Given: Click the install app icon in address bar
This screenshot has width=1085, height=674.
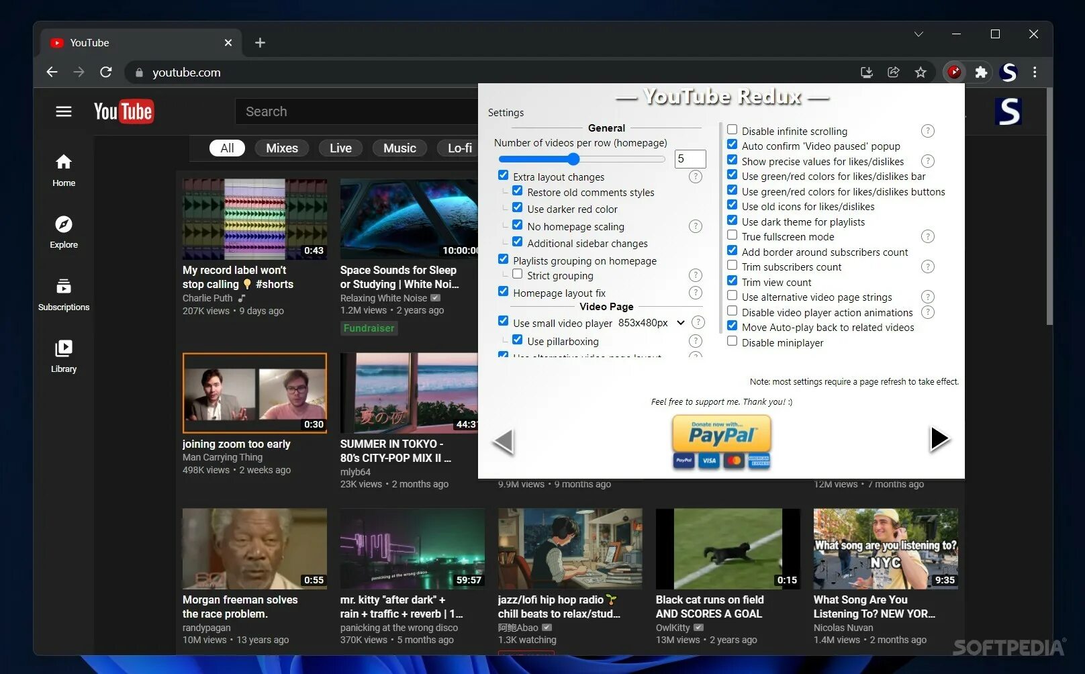Looking at the screenshot, I should (867, 72).
